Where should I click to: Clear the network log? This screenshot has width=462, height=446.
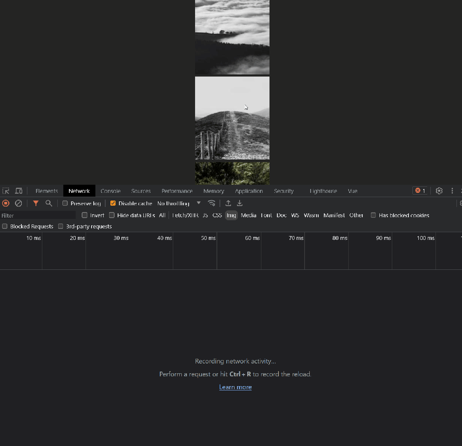point(18,203)
